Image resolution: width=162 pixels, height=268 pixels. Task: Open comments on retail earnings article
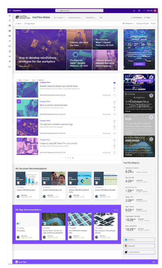coord(114,127)
